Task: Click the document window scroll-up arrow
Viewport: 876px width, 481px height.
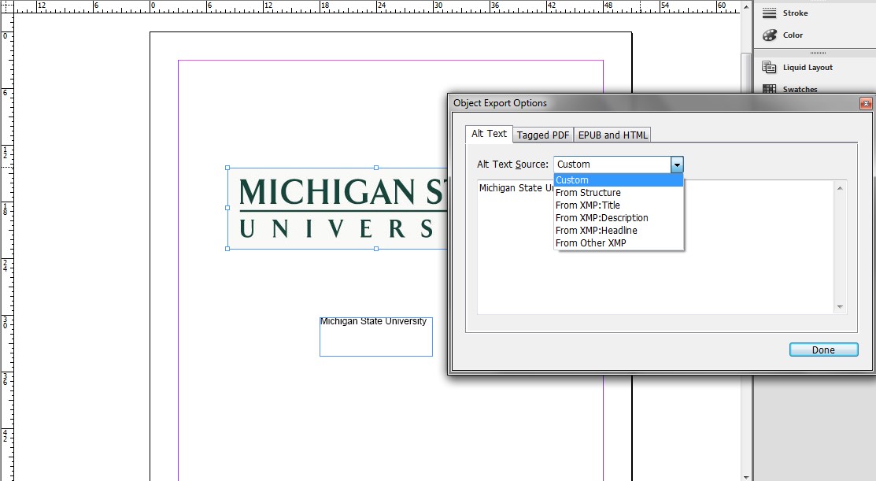Action: click(746, 7)
